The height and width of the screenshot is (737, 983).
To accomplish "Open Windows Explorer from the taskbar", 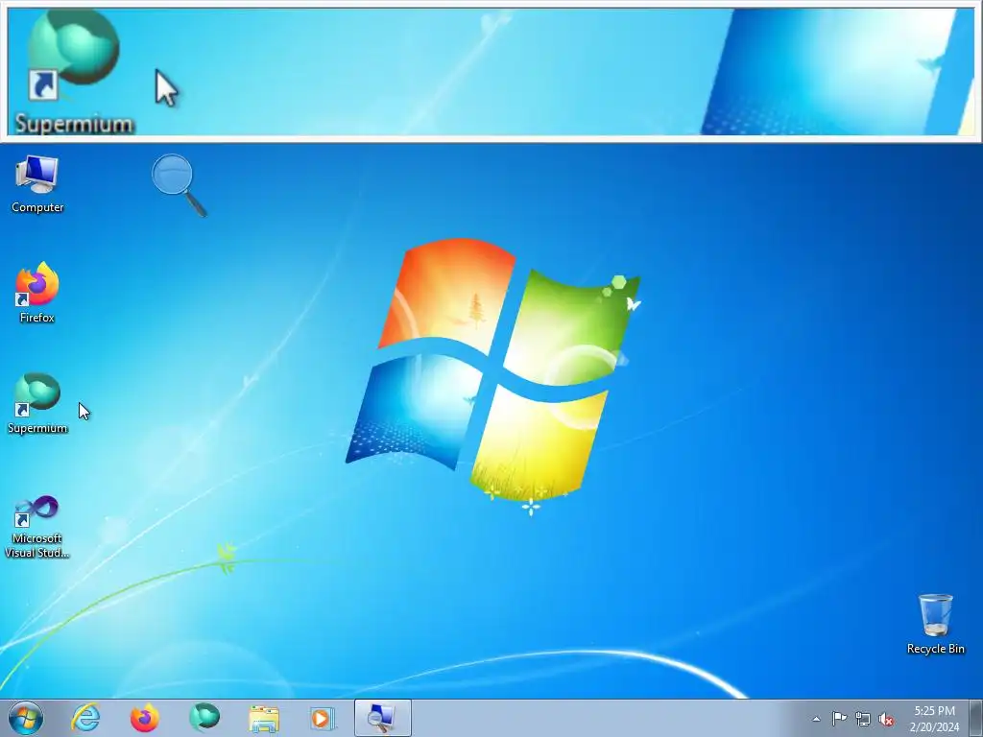I will coord(264,718).
